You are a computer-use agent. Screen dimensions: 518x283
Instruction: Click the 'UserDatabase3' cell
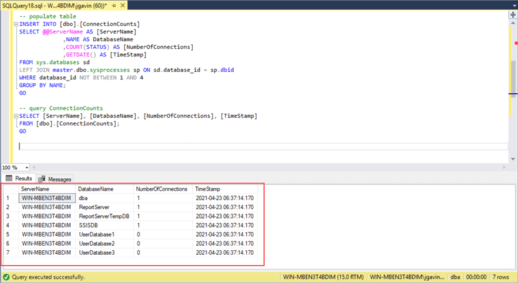click(104, 253)
